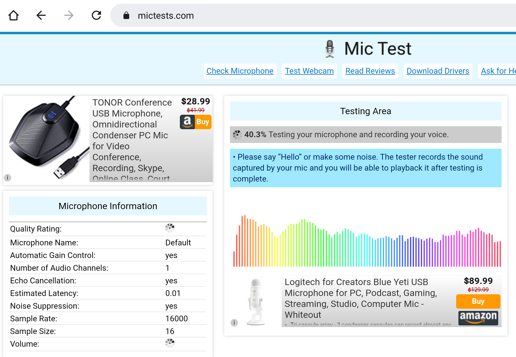Select the Automatic Gain Control yes value

171,255
